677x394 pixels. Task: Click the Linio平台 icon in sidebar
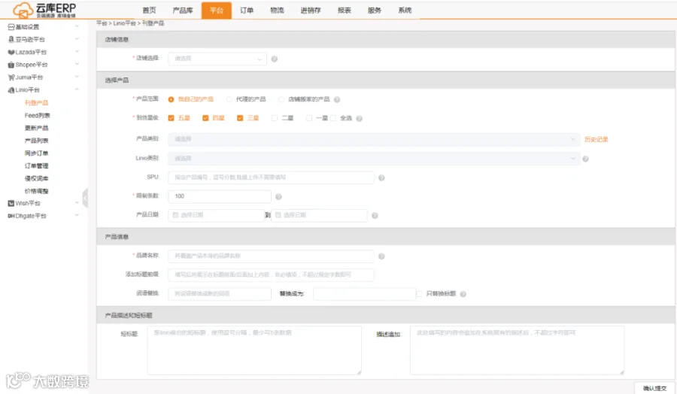point(11,89)
